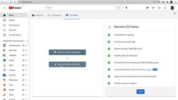
Task: Go to Home in sidebar
Action: [x=14, y=15]
